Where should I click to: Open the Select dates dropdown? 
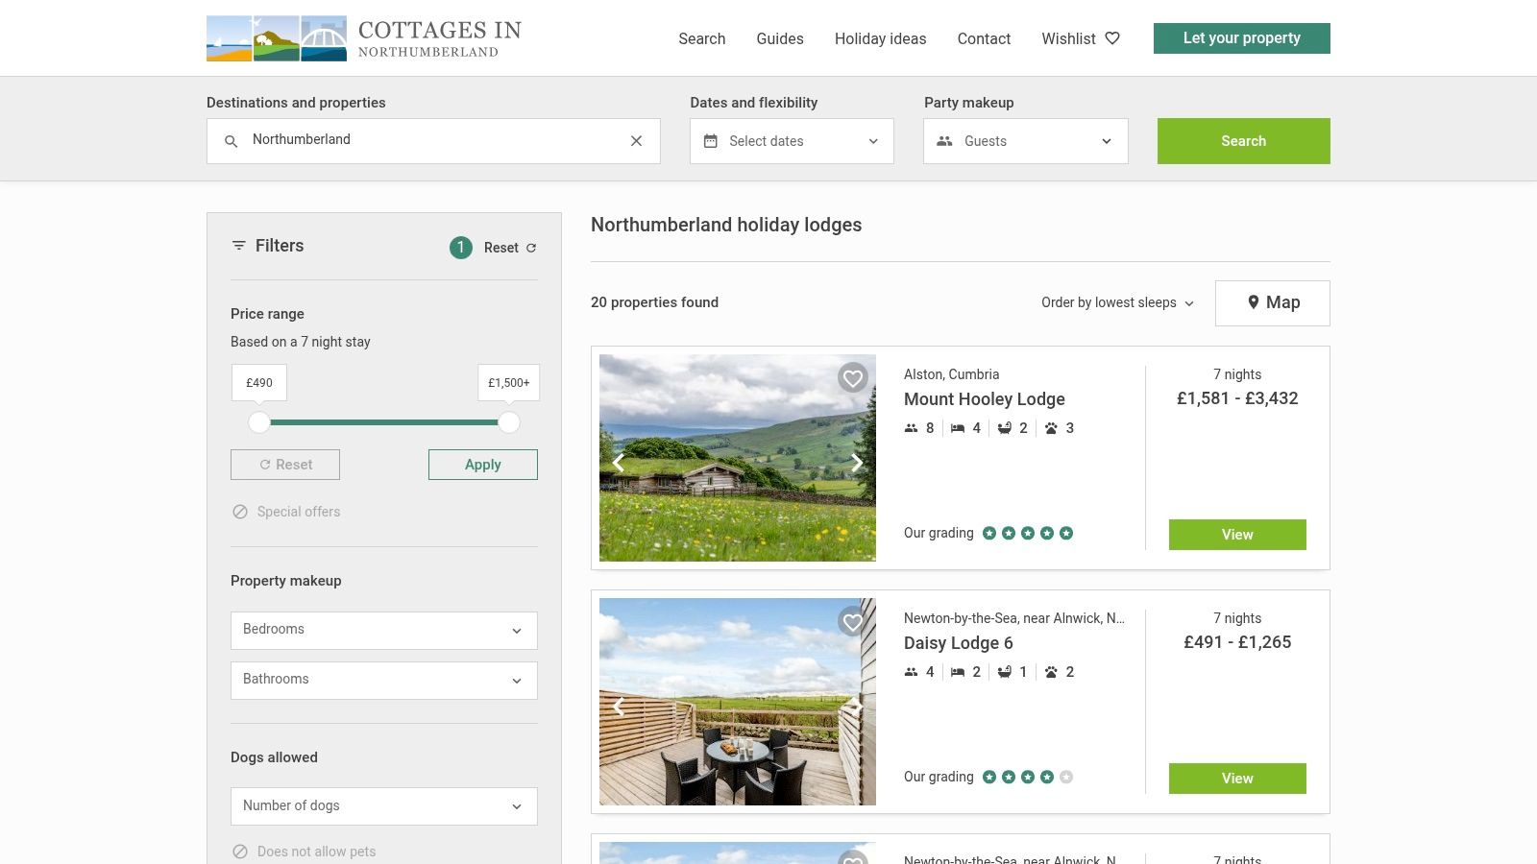pos(791,141)
